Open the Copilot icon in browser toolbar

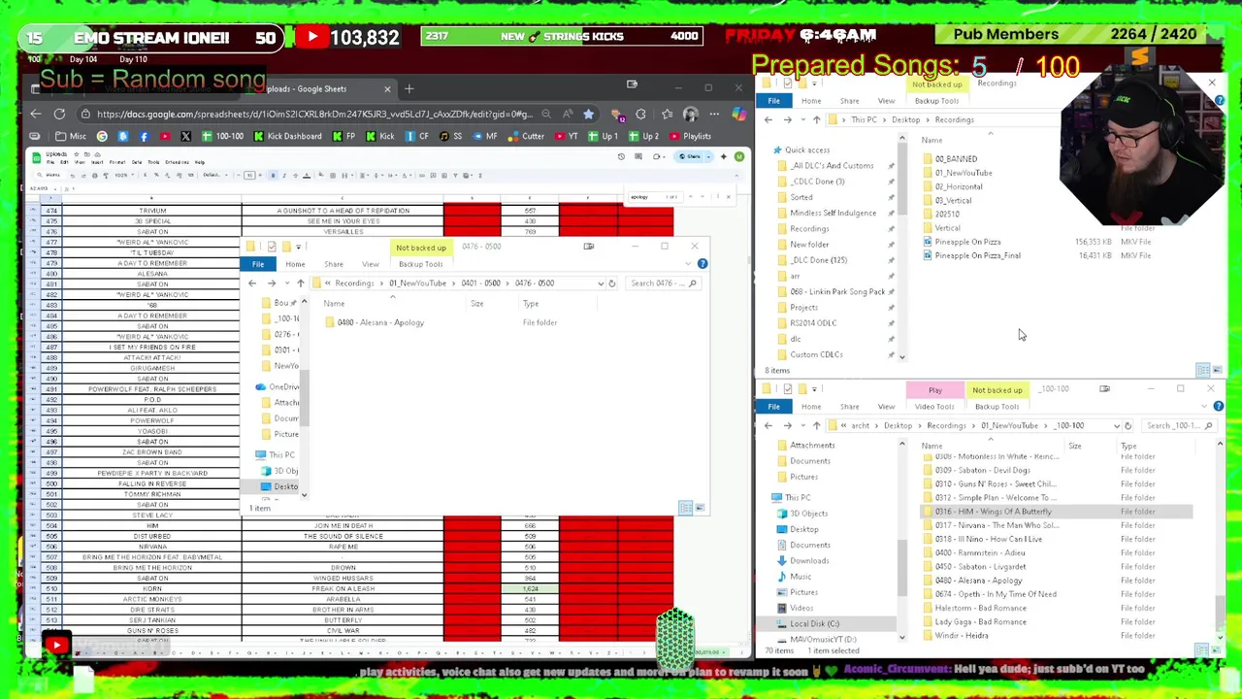(738, 114)
